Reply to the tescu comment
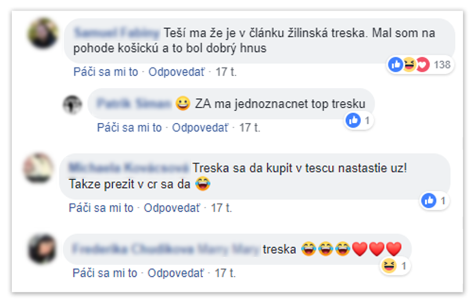This screenshot has height=303, width=474. pyautogui.click(x=172, y=208)
